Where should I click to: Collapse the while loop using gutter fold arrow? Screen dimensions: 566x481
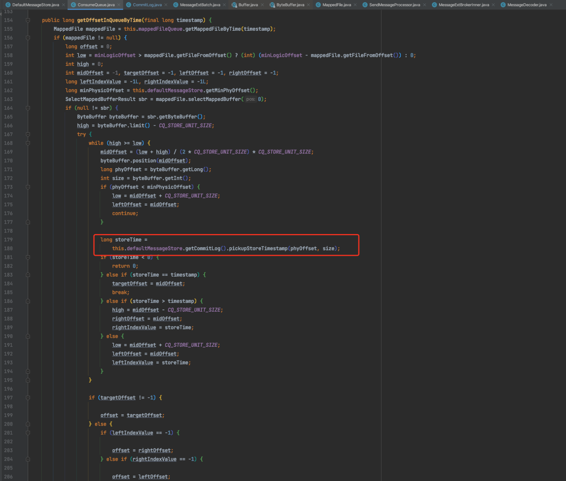[x=28, y=143]
